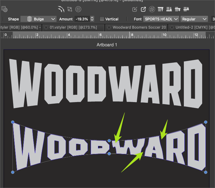Click the circular link icon
The image size is (215, 188).
click(x=78, y=9)
